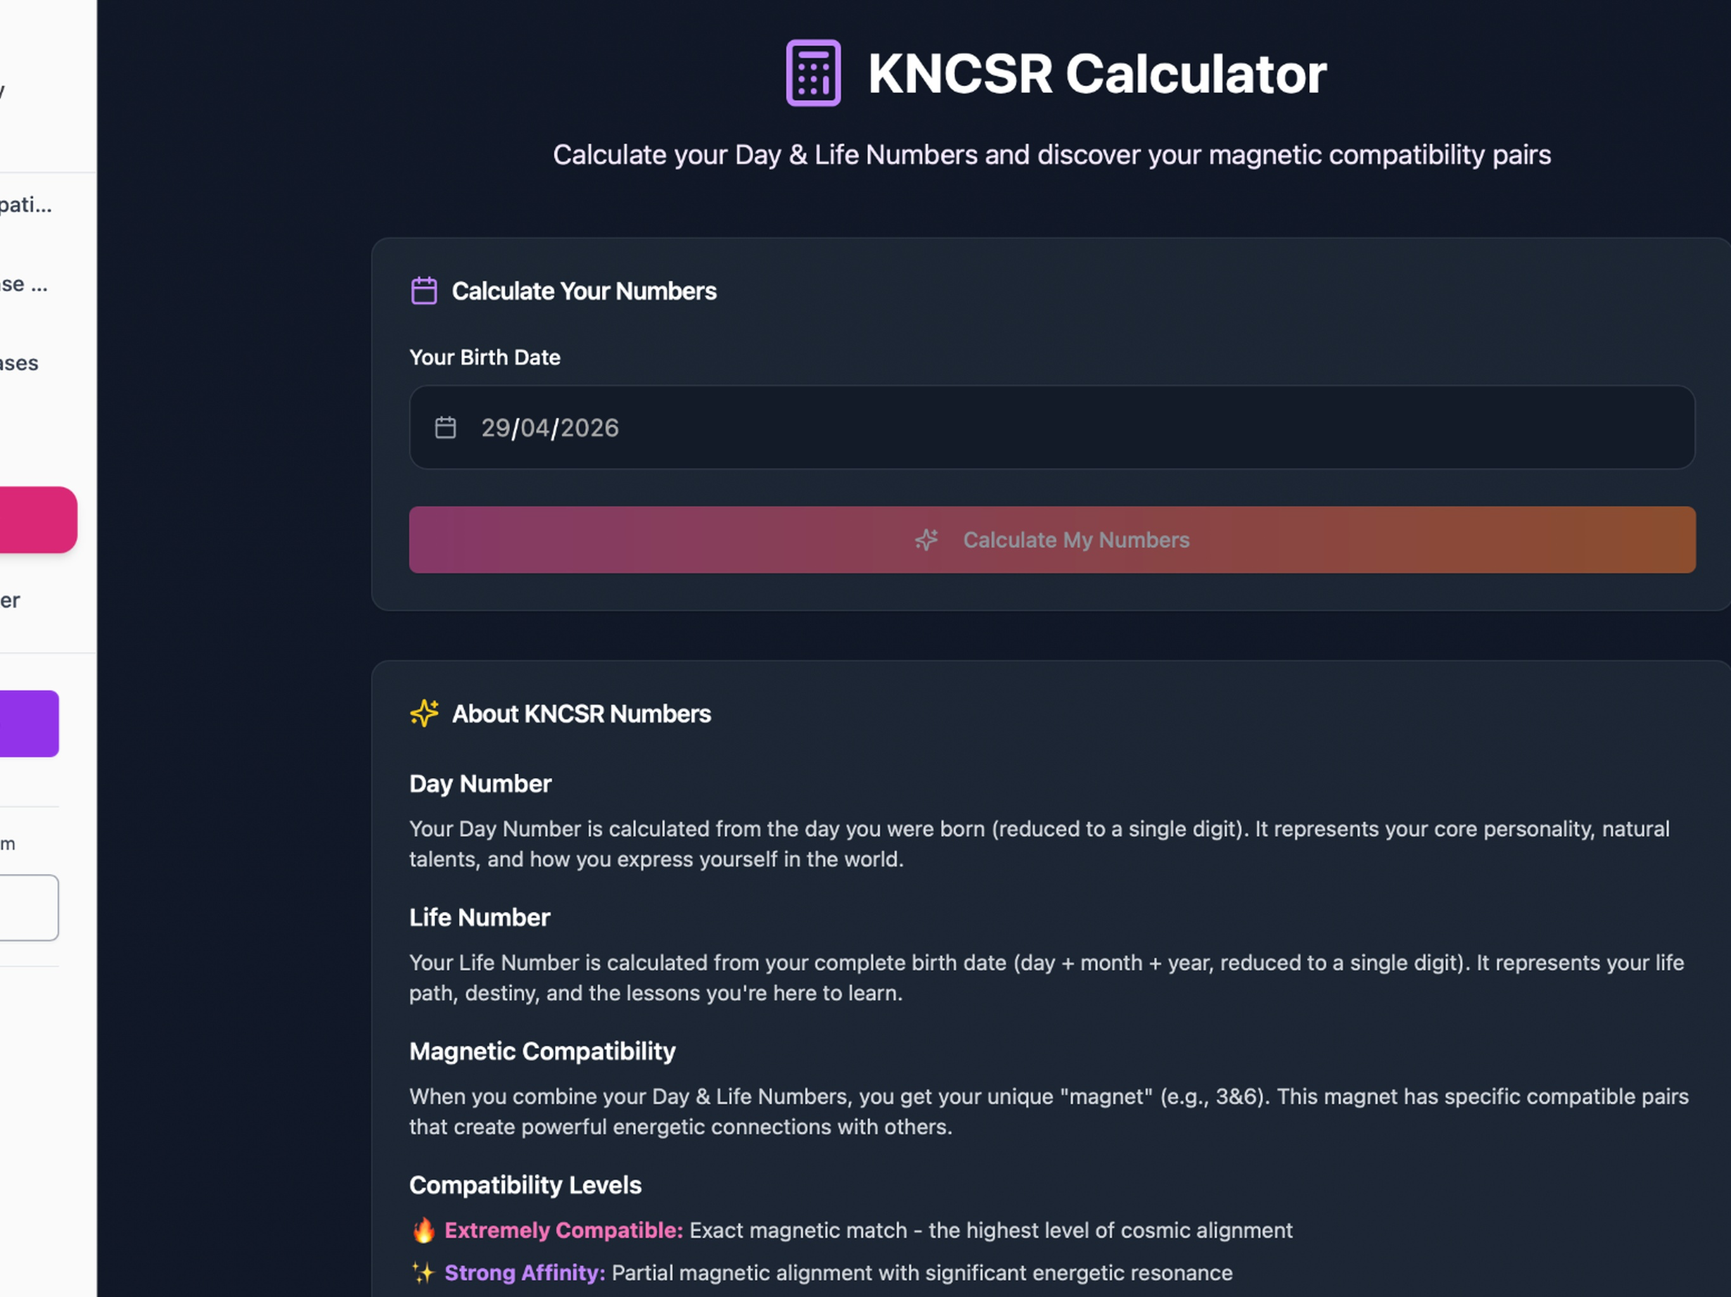This screenshot has height=1297, width=1731.
Task: Click the white outlined box in left sidebar
Action: pos(28,908)
